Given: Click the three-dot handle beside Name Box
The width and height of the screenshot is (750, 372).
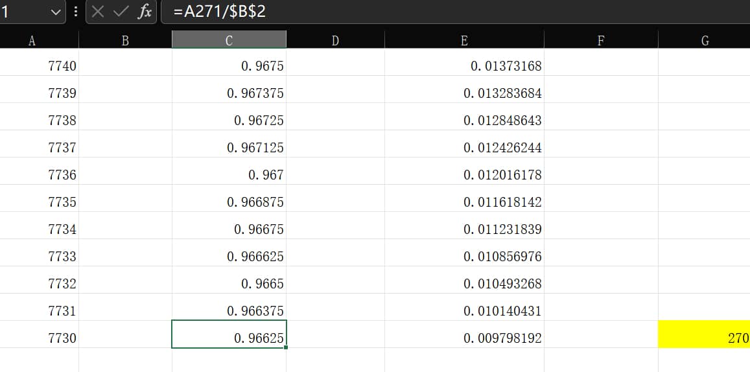Looking at the screenshot, I should click(76, 12).
